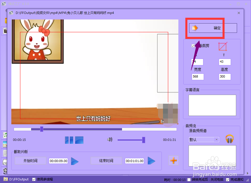The height and width of the screenshot is (183, 251).
Task: Mute audio via the speaker icon
Action: (110, 139)
